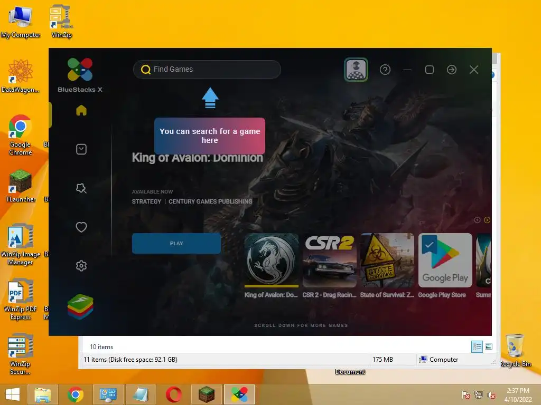Viewport: 541px width, 405px height.
Task: Click the BlueStacks X taskbar icon
Action: click(x=239, y=394)
